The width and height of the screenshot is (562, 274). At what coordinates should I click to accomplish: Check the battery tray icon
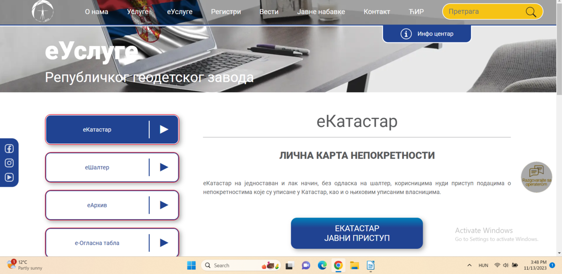pos(515,265)
